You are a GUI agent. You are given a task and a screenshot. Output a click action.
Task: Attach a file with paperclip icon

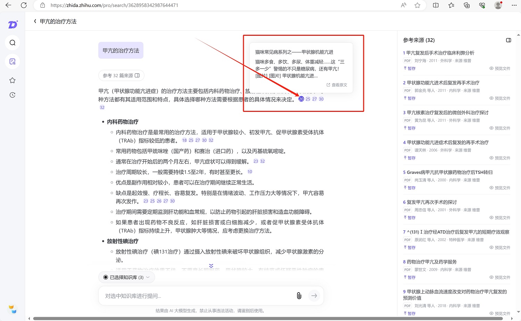pyautogui.click(x=299, y=296)
